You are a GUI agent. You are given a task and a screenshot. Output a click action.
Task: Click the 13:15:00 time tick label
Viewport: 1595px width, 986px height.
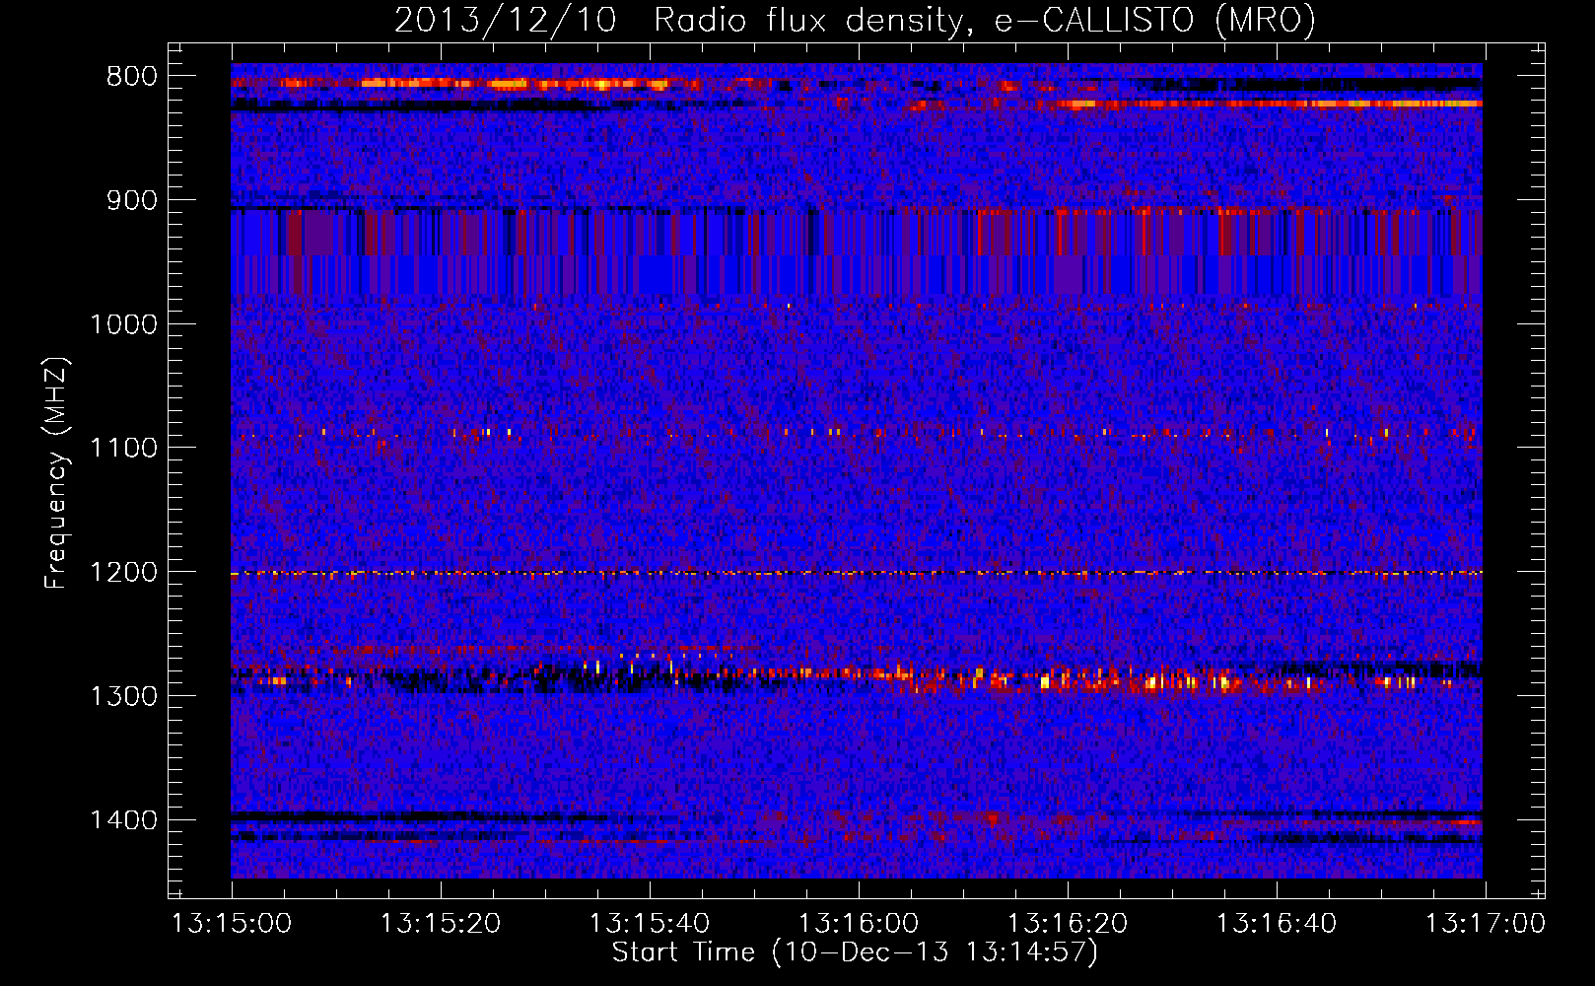232,924
